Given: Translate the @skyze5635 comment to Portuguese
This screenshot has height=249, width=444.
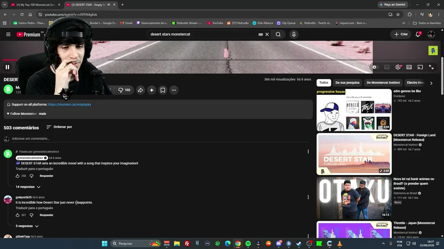Looking at the screenshot, I should point(34,208).
